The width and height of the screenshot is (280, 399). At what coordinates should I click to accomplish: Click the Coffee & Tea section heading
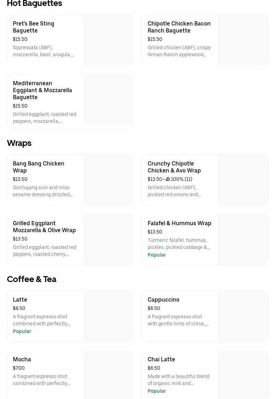(32, 279)
